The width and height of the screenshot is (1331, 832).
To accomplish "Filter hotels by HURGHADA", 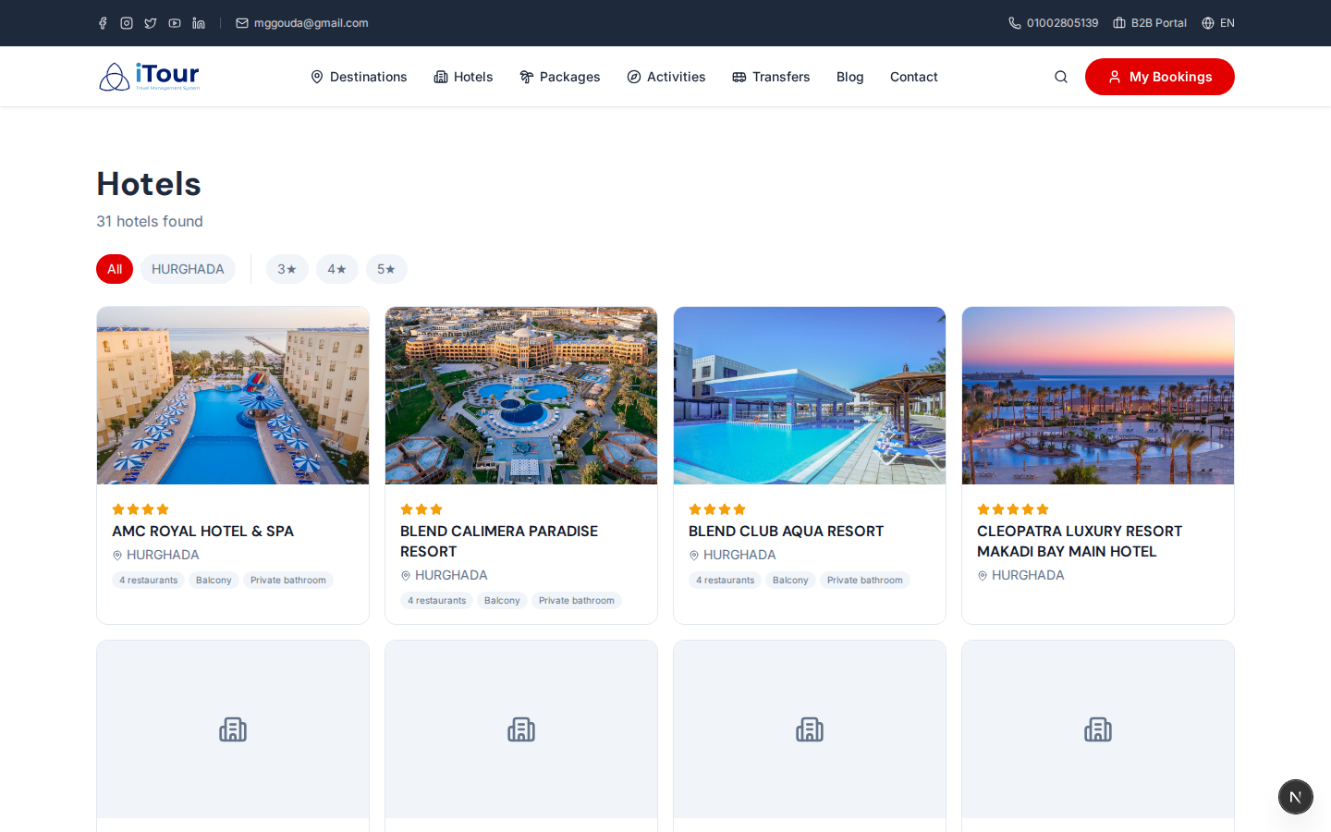I will 188,269.
